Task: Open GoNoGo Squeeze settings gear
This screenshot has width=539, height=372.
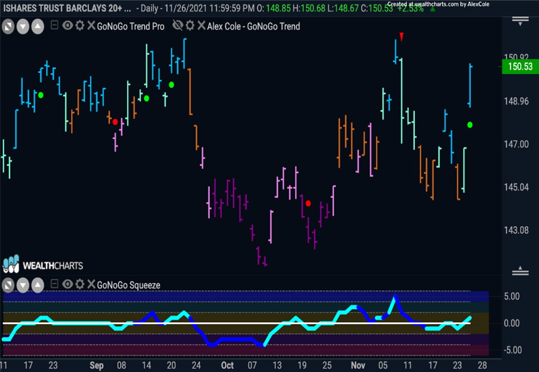Action: (80, 284)
